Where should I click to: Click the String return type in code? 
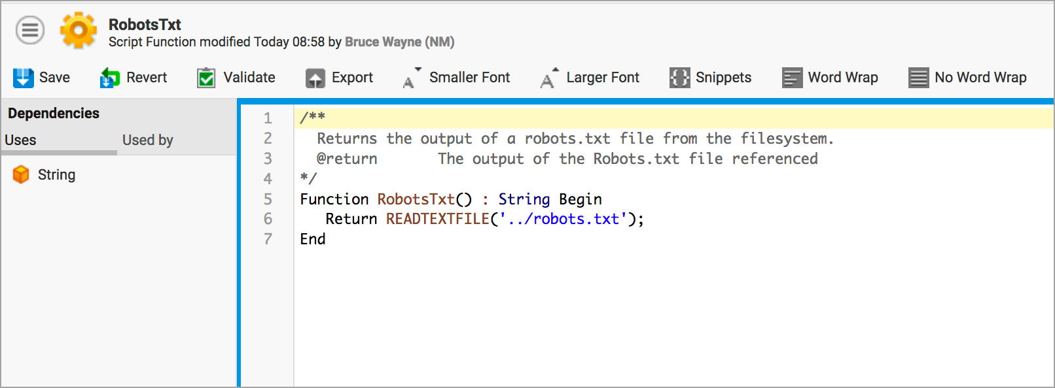click(x=524, y=199)
